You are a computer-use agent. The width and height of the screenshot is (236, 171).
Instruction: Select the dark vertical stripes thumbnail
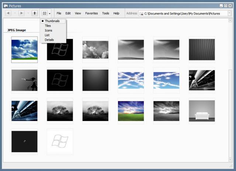tap(202, 50)
